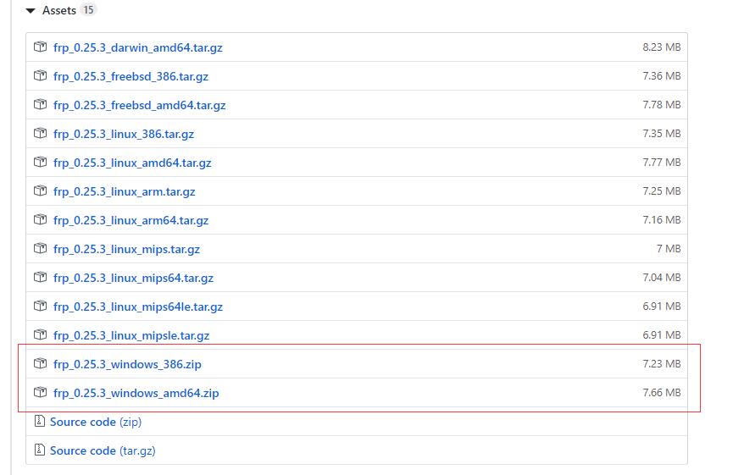
Task: Download frp_0.25.3_windows_amd64.zip
Action: click(x=136, y=394)
